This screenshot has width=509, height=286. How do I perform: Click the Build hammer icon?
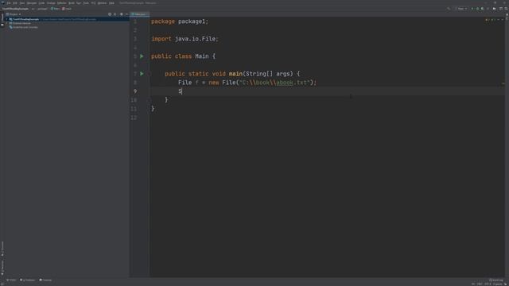[x=449, y=9]
